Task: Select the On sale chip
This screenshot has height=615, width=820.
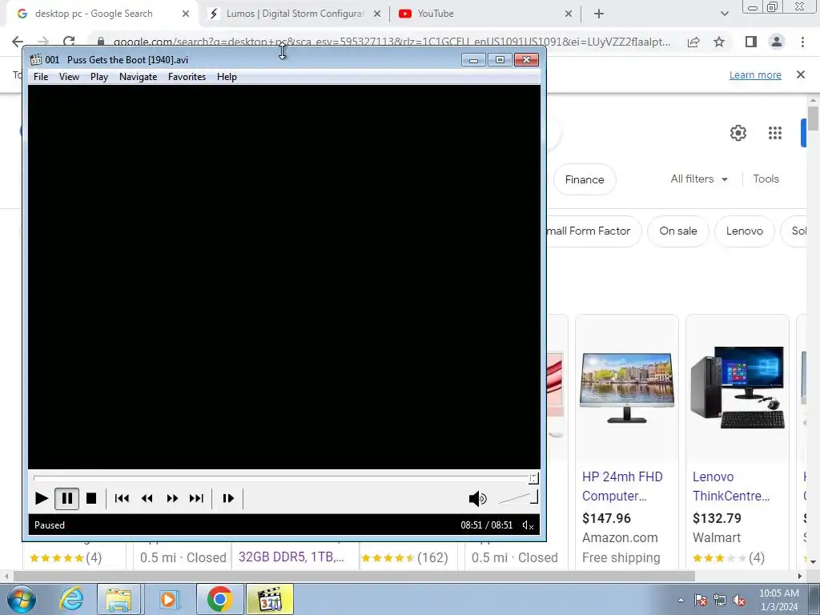Action: click(677, 231)
